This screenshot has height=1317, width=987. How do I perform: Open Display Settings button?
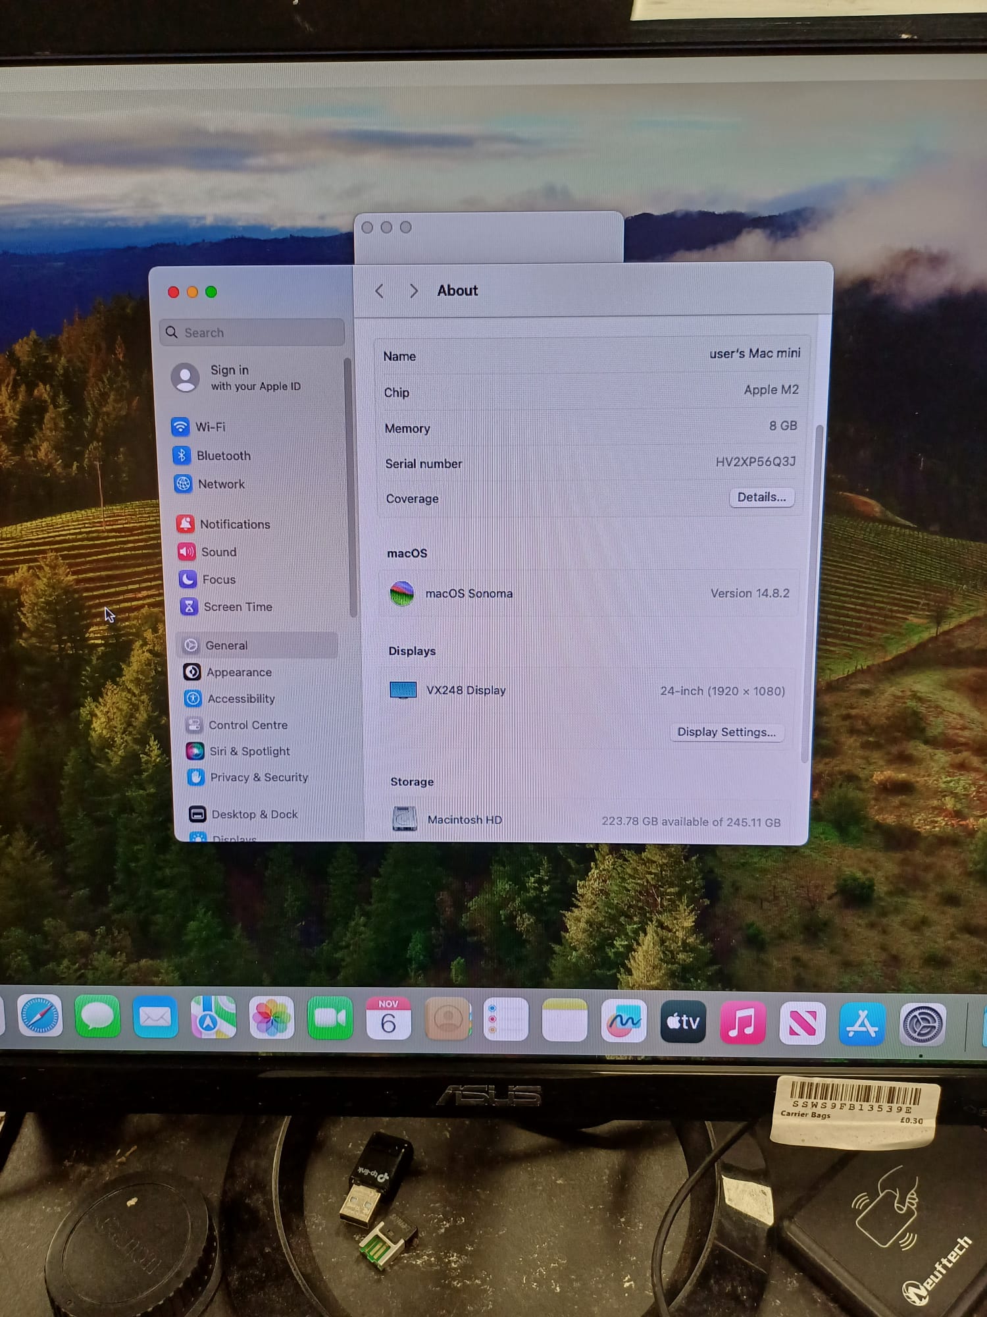[726, 732]
